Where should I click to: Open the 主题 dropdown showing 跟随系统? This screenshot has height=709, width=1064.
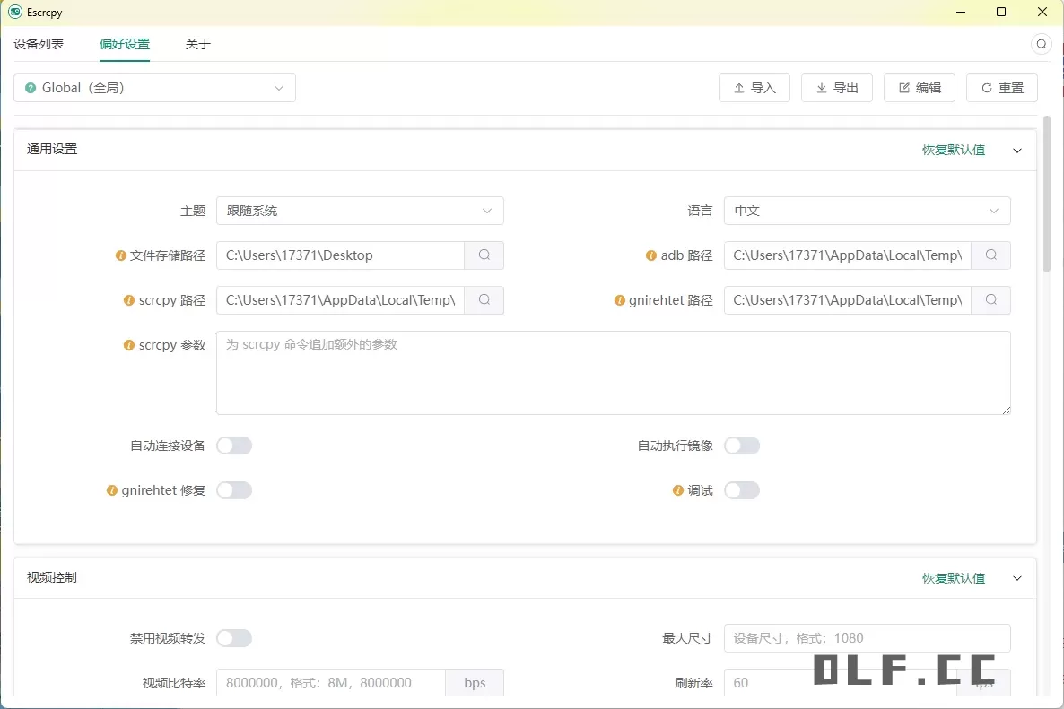pos(360,210)
